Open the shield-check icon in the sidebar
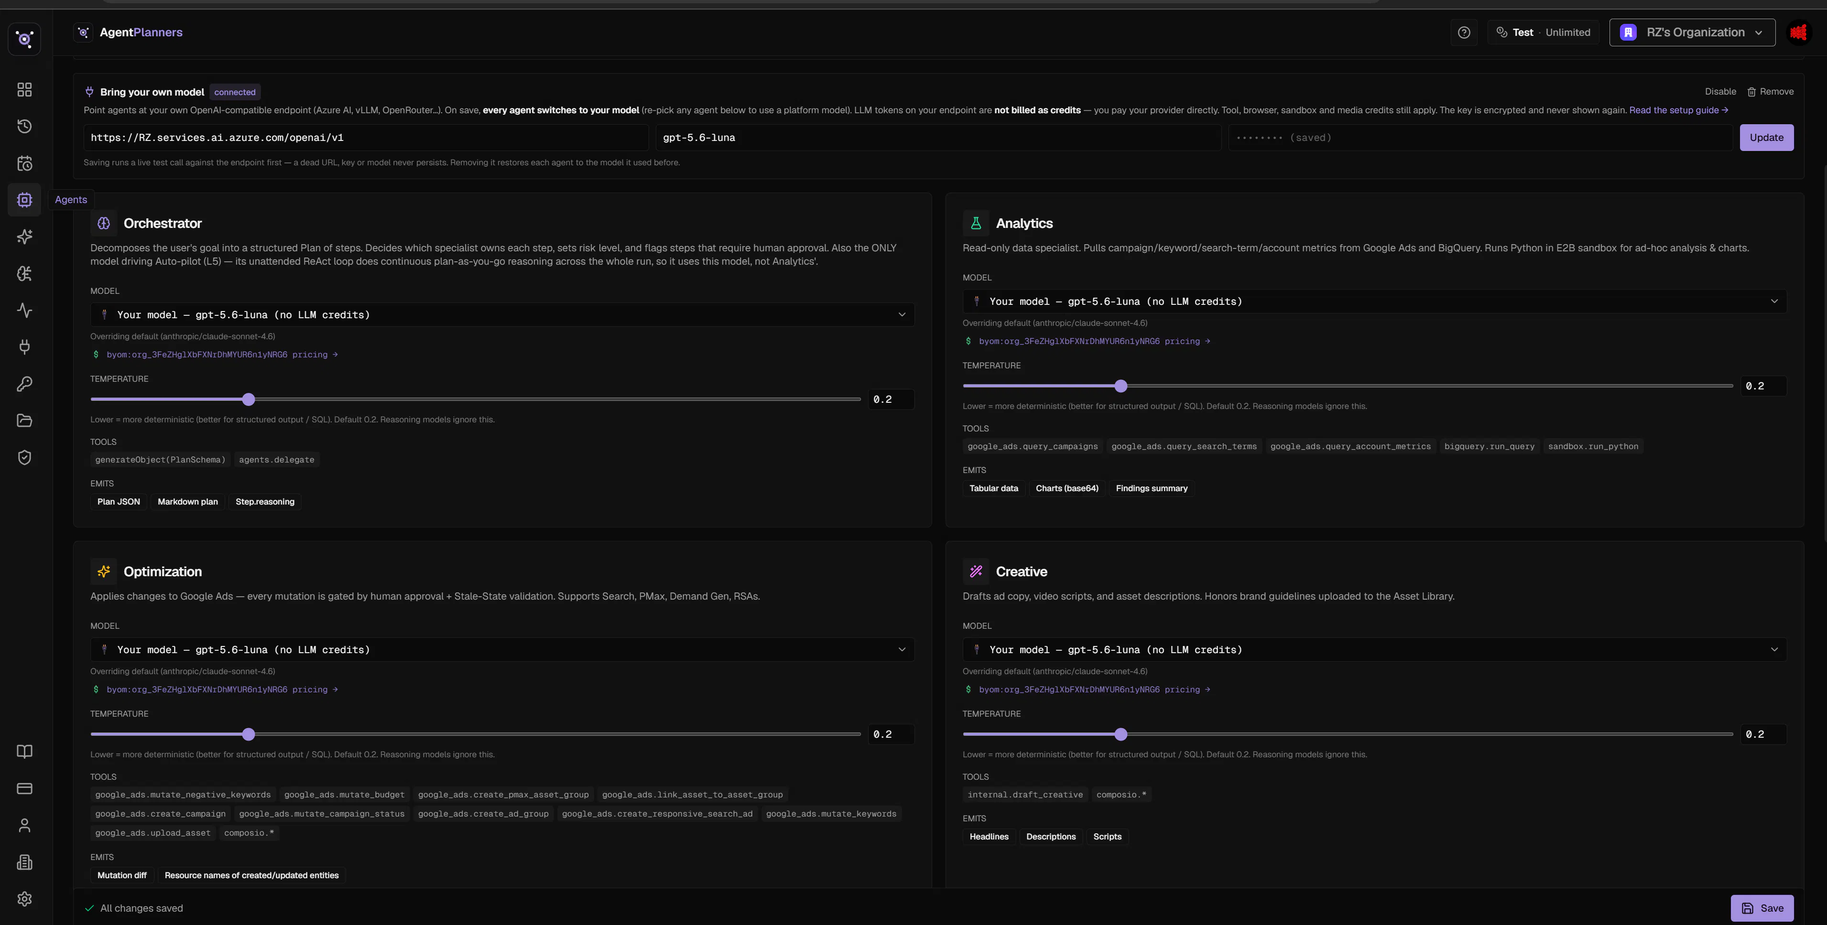The height and width of the screenshot is (925, 1827). point(24,458)
